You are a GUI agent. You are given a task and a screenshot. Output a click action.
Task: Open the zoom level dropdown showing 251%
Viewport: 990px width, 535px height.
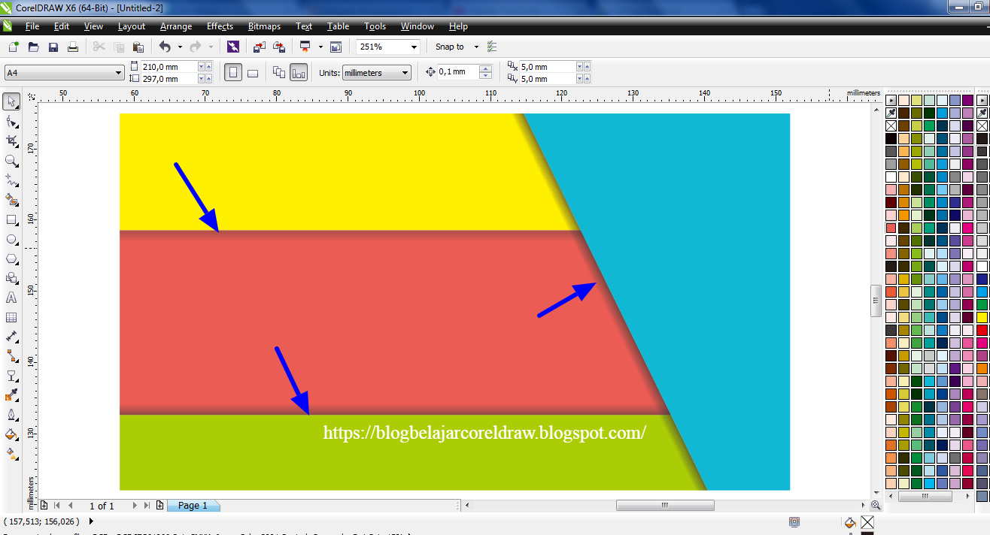(x=414, y=47)
